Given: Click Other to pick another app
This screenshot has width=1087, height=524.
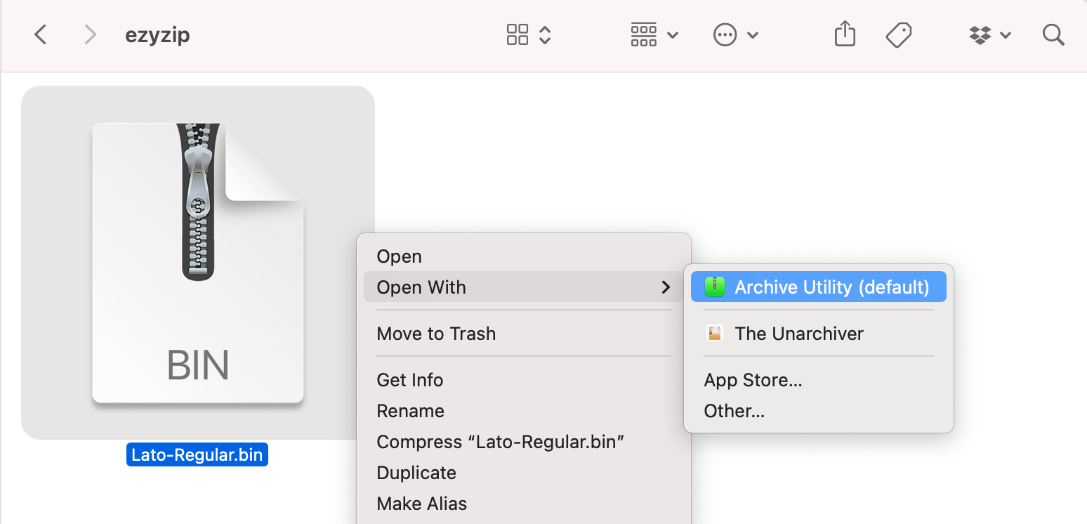Looking at the screenshot, I should (734, 411).
